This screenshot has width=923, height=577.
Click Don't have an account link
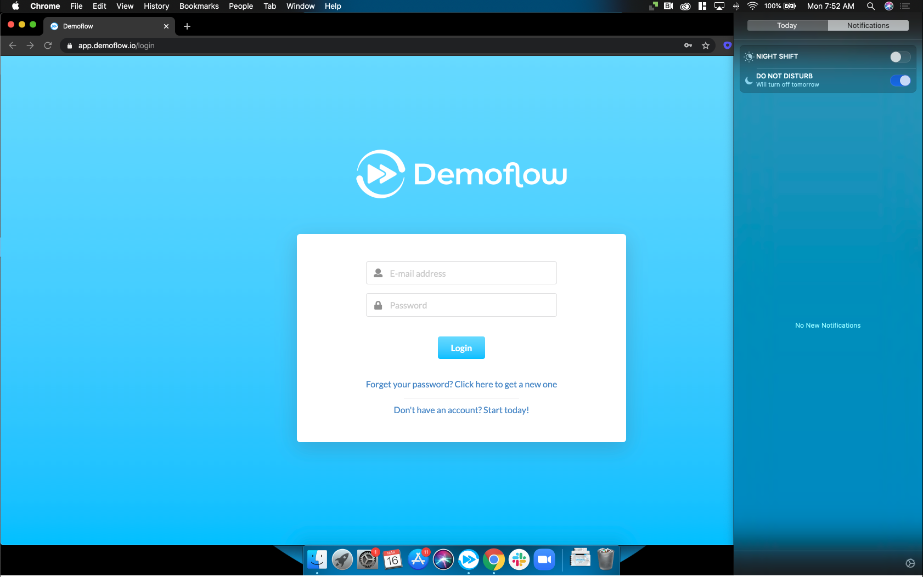pos(461,410)
